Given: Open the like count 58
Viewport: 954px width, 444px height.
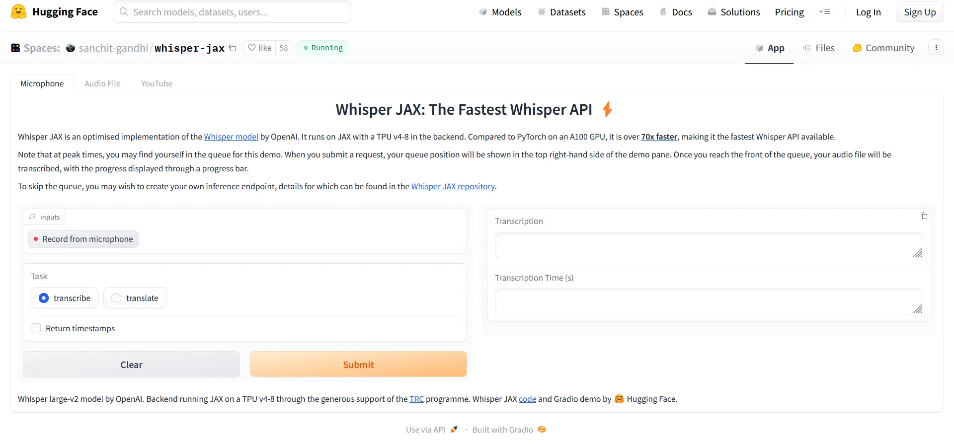Looking at the screenshot, I should [x=284, y=48].
